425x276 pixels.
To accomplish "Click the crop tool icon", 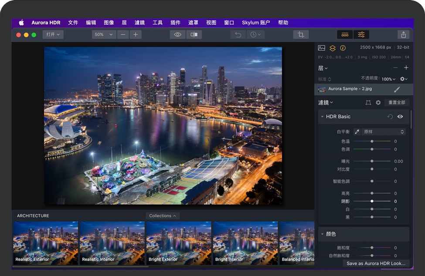I will 301,35.
